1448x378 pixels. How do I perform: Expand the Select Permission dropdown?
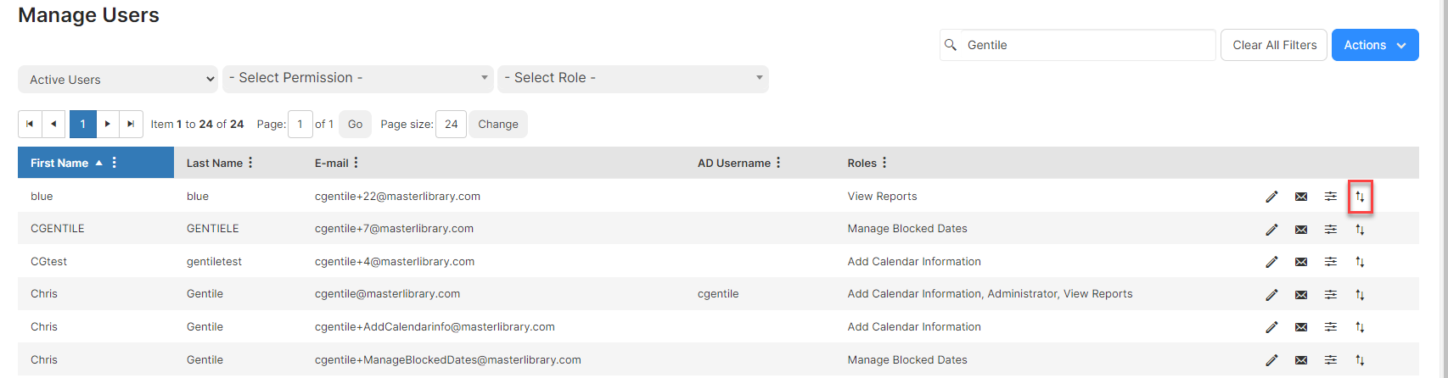click(358, 78)
